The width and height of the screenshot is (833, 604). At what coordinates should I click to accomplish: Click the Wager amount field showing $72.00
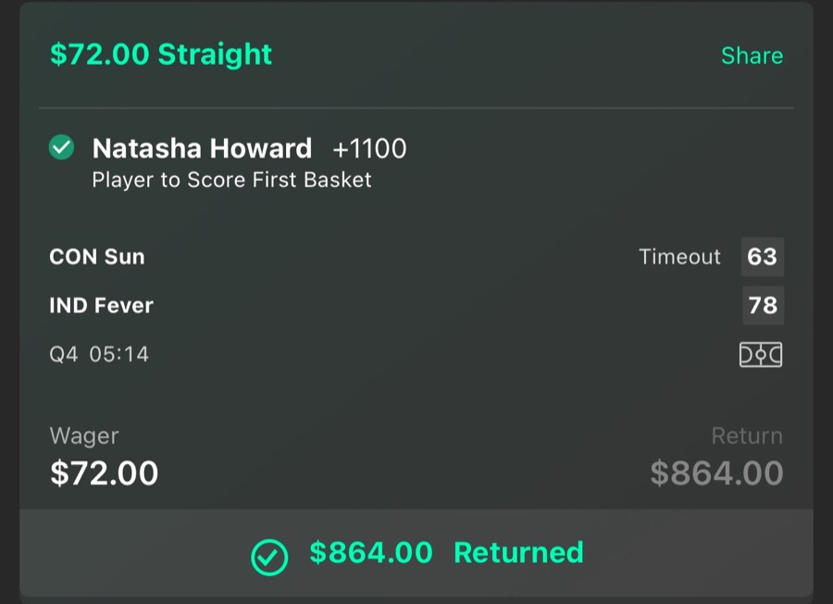(x=104, y=473)
